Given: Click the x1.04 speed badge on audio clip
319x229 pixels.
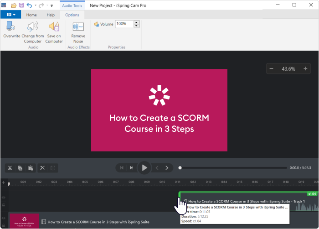Looking at the screenshot, I should [x=312, y=194].
